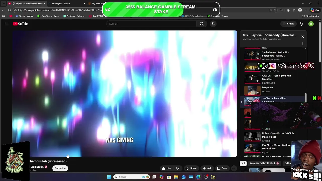The width and height of the screenshot is (322, 181).
Task: Select the All filter chip
Action: click(x=243, y=163)
